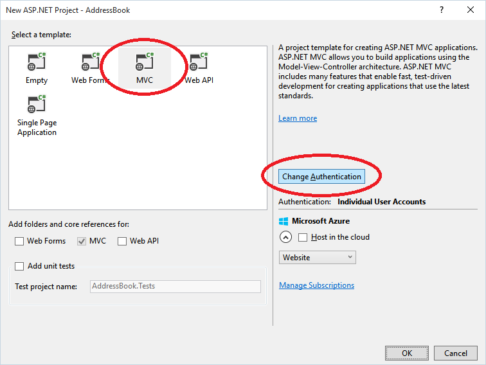486x365 pixels.
Task: Check the Add unit tests box
Action: [x=19, y=266]
